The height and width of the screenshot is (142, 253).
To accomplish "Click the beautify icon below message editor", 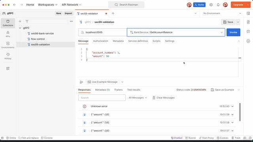I will click(81, 82).
